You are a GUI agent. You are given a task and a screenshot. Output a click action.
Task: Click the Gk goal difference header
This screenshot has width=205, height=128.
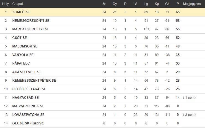(167, 4)
